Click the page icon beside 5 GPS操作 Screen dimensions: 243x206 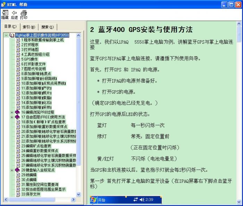[18, 59]
